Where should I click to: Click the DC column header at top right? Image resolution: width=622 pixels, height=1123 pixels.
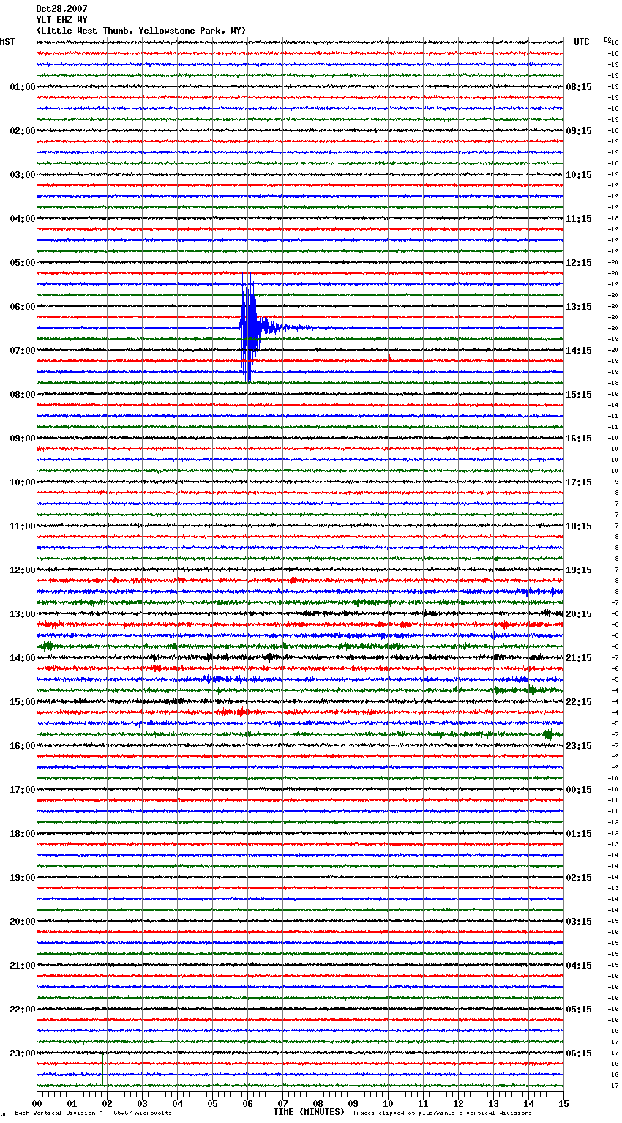[607, 40]
